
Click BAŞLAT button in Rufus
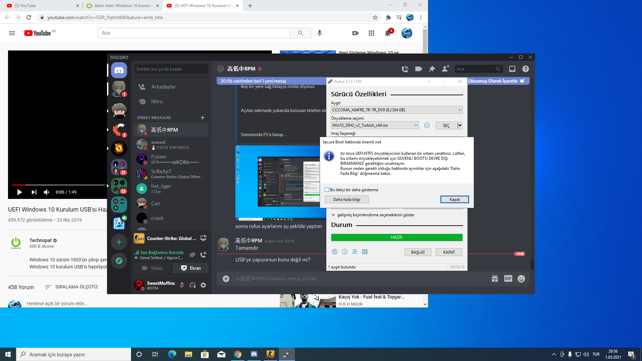418,252
